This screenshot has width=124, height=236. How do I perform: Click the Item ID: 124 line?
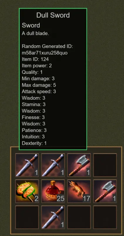coord(35,59)
